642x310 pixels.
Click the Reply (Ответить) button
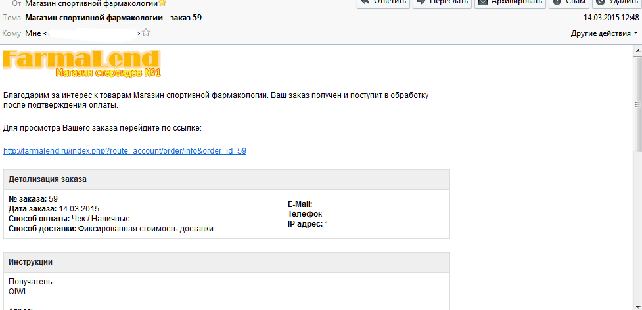[x=383, y=2]
